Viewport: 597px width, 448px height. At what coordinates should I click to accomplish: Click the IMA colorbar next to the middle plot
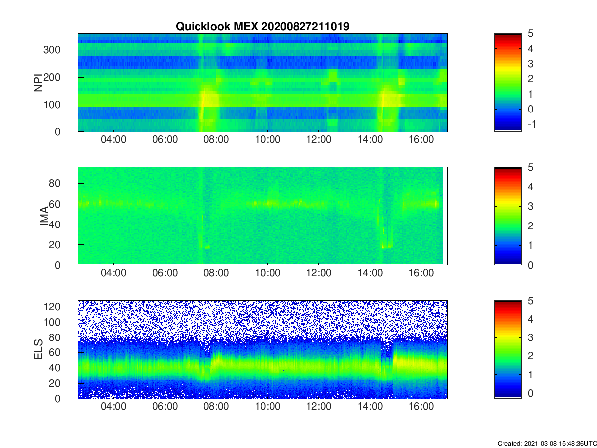pos(508,216)
